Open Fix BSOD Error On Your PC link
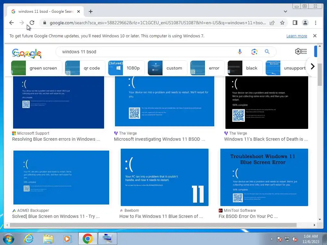Viewport: 327px width, 245px height. (248, 216)
